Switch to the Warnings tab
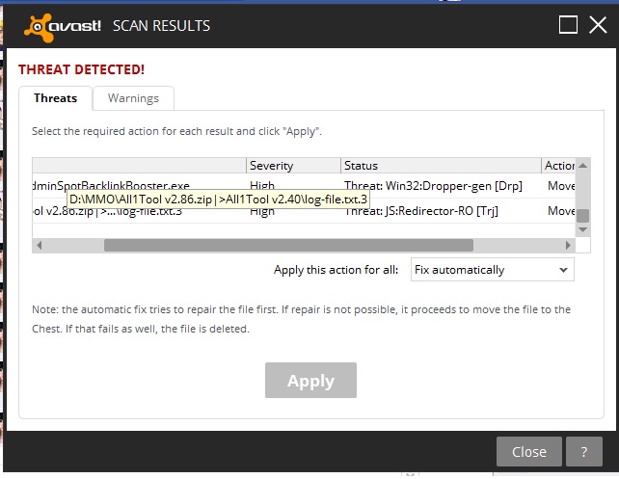This screenshot has height=479, width=619. (x=133, y=98)
